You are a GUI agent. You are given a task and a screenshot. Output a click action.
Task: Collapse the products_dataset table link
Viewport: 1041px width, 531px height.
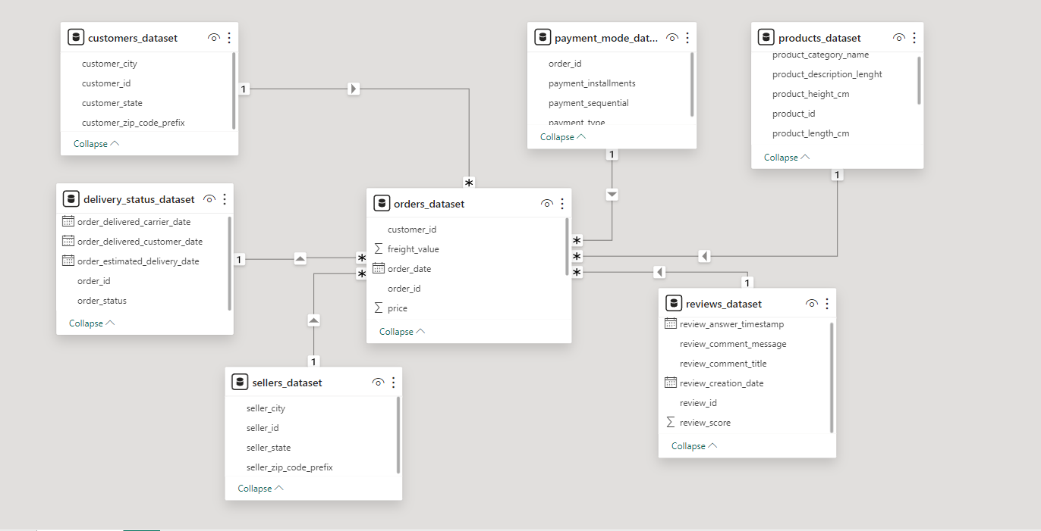pos(786,158)
